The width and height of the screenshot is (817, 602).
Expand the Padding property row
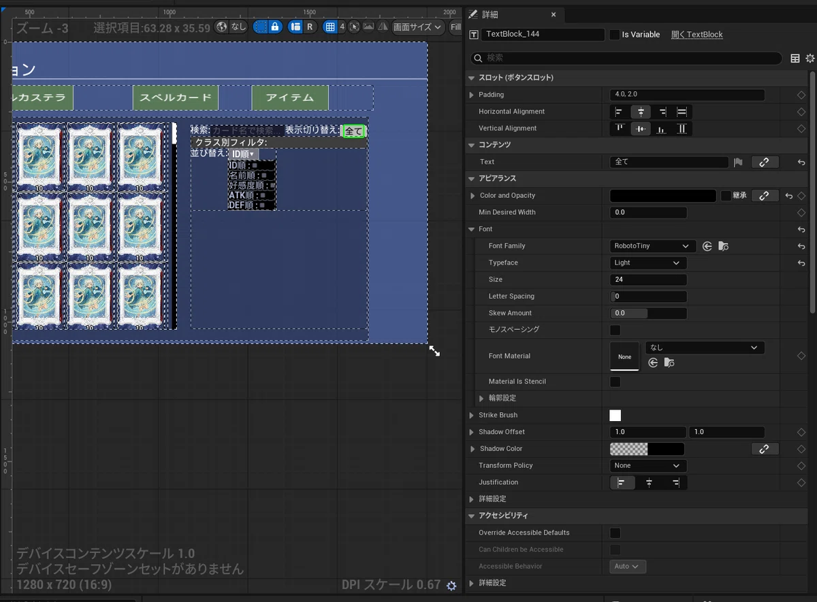coord(471,95)
